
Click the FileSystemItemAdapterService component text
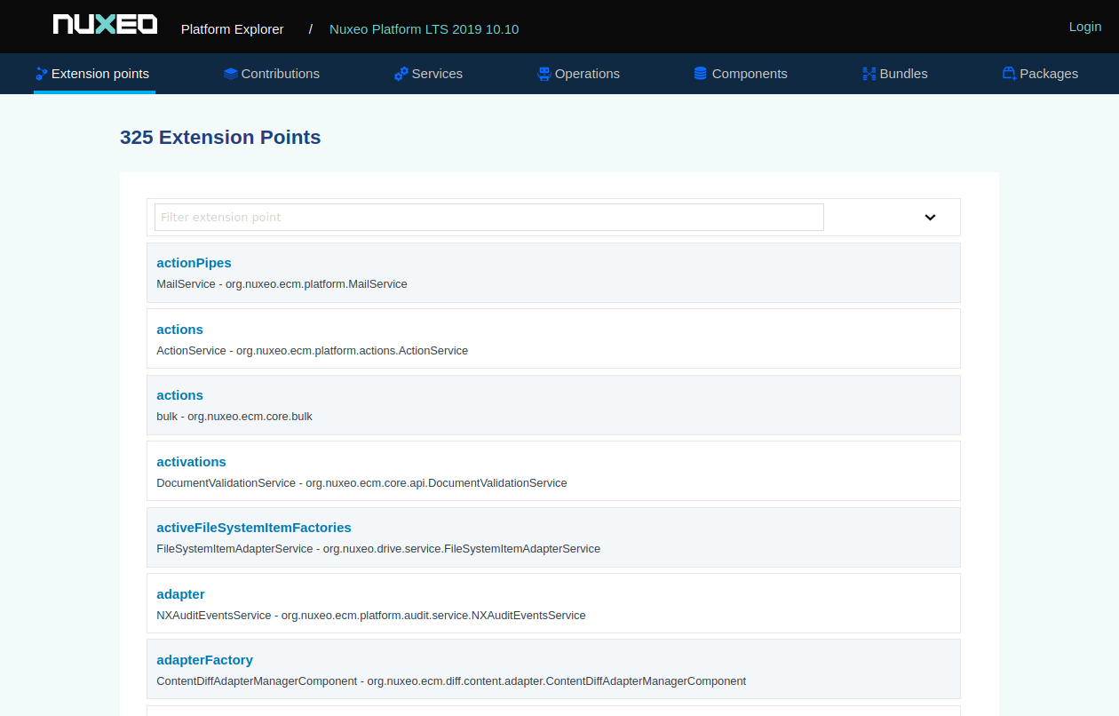point(378,549)
